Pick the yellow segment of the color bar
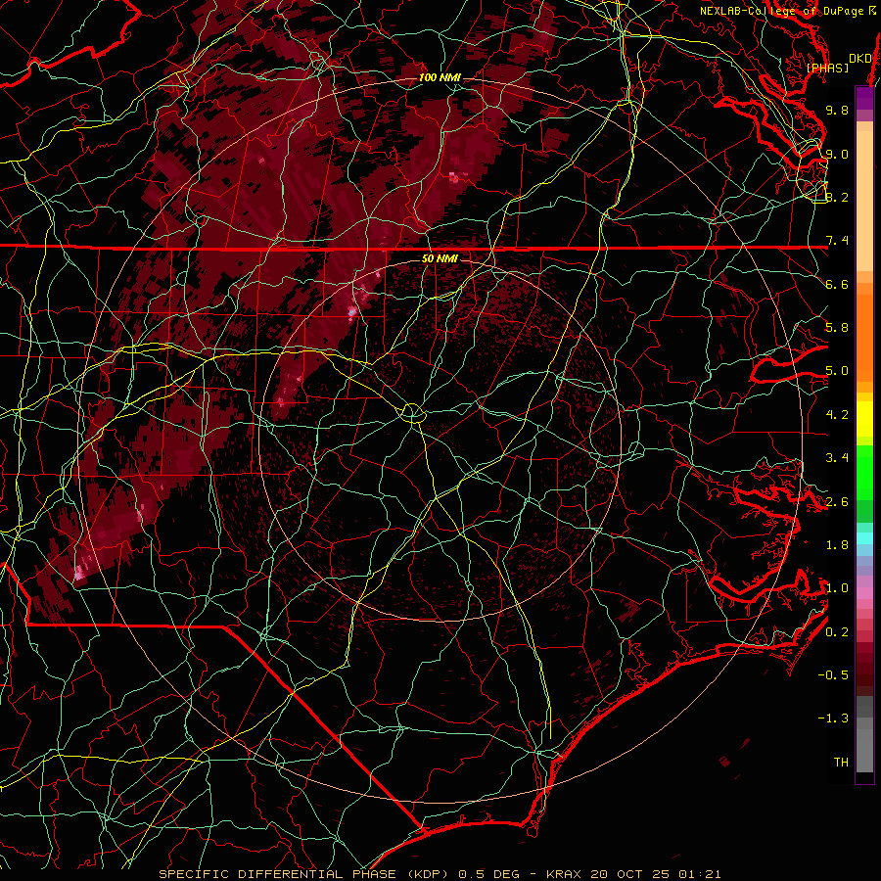 pyautogui.click(x=864, y=419)
